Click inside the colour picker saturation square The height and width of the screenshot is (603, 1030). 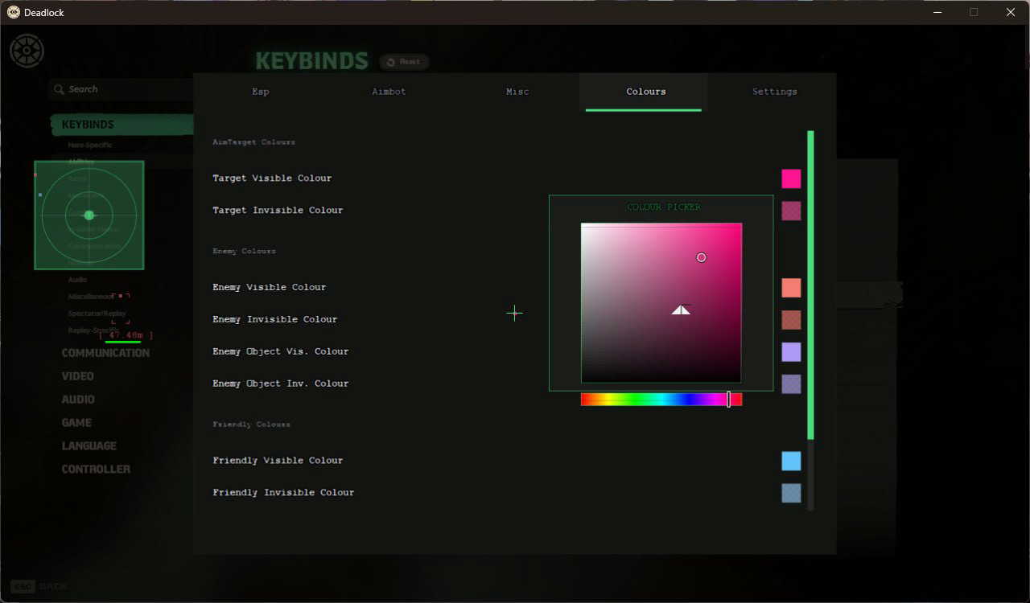(x=661, y=303)
